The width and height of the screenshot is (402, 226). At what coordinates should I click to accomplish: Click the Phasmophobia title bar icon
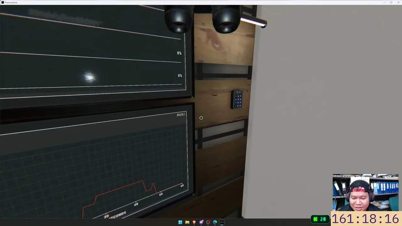[x=2, y=2]
